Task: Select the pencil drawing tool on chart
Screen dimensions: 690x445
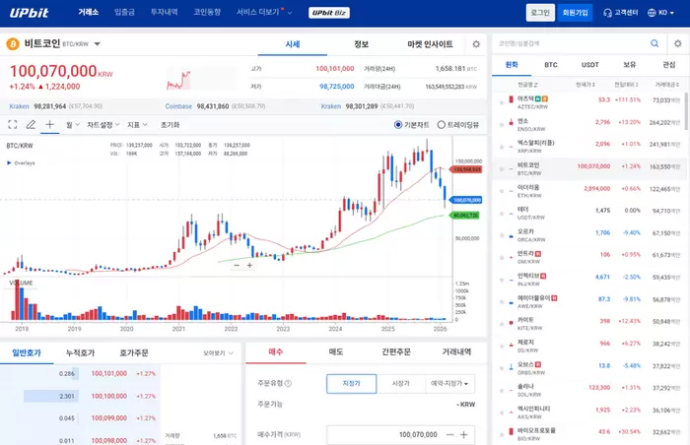Action: click(31, 125)
